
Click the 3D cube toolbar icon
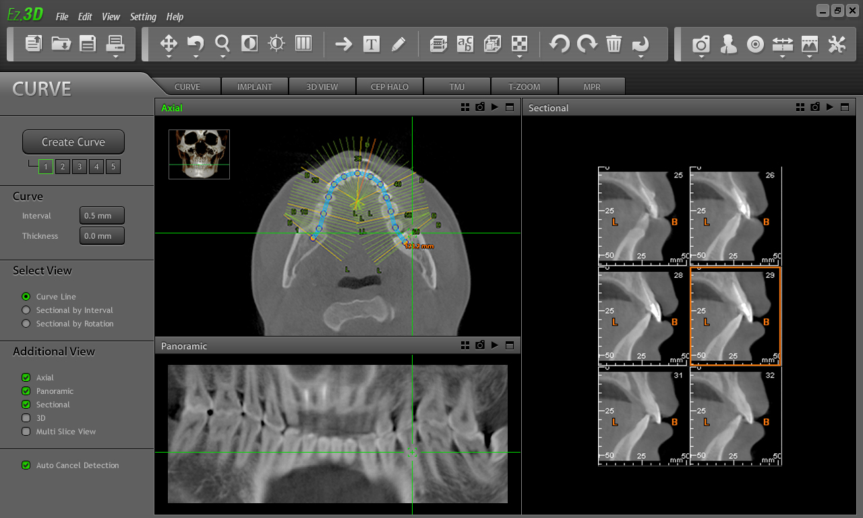click(492, 44)
